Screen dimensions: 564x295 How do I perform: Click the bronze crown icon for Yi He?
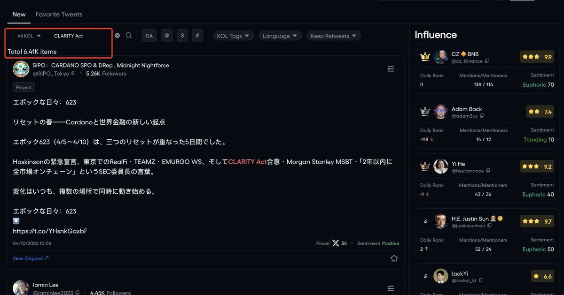pyautogui.click(x=425, y=166)
